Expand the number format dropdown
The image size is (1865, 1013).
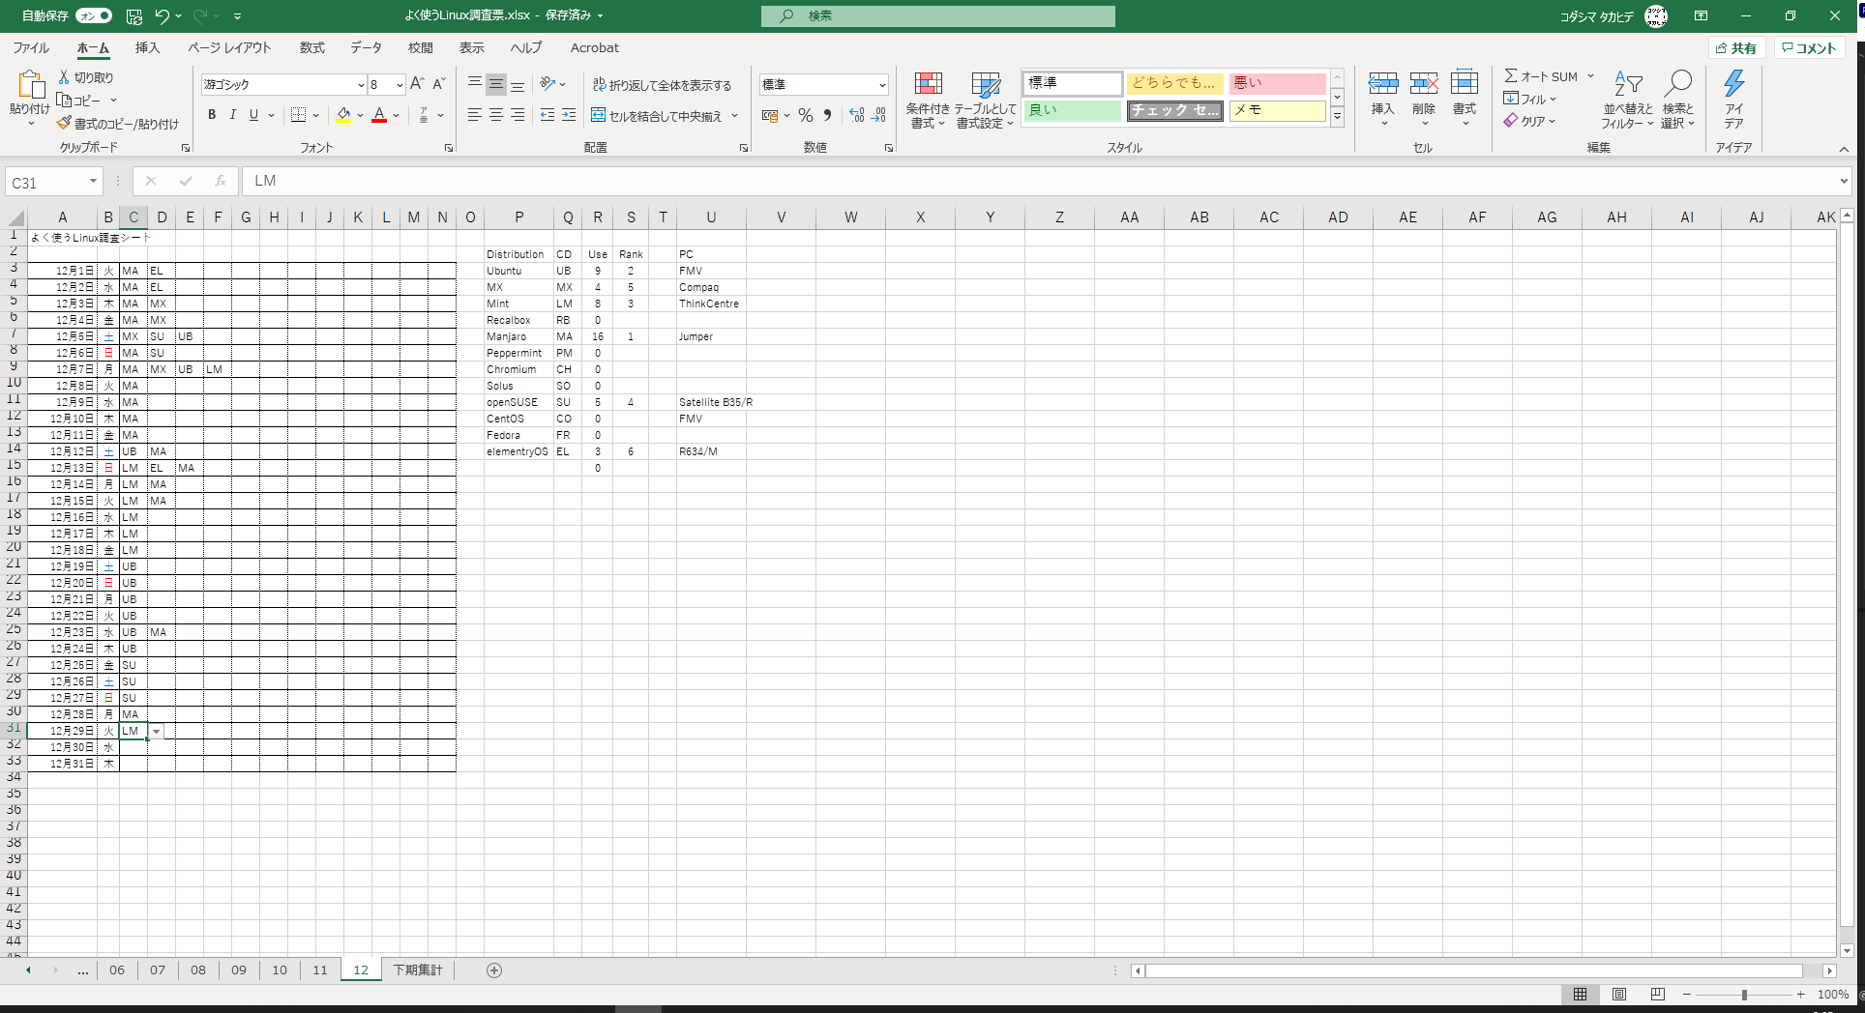(881, 85)
